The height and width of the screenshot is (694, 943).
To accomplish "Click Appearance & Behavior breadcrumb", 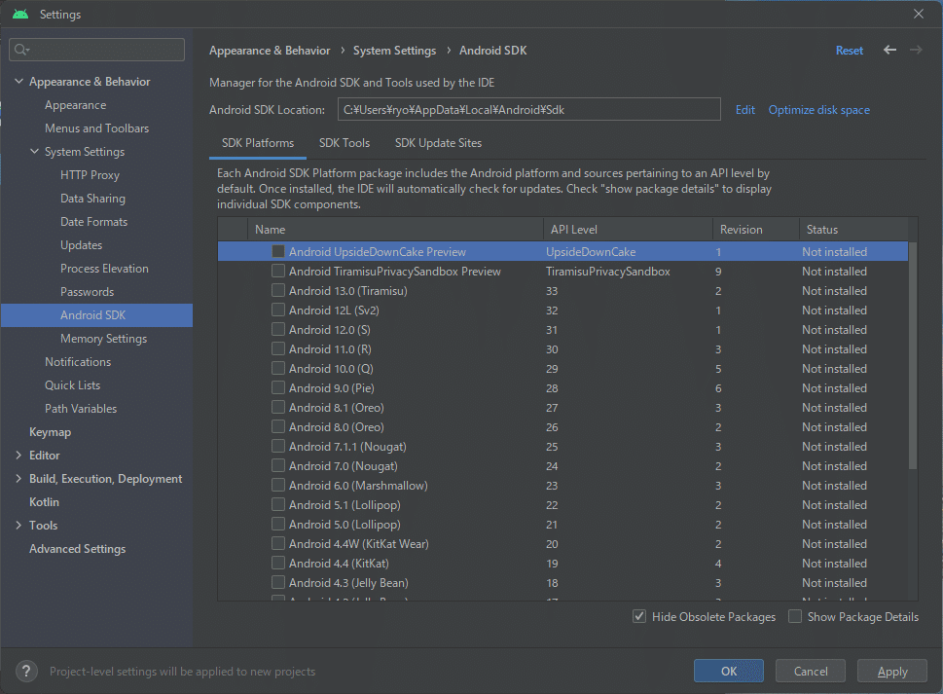I will [x=270, y=51].
